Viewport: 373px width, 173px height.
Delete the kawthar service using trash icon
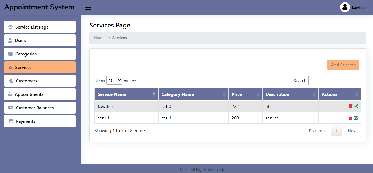pos(350,106)
